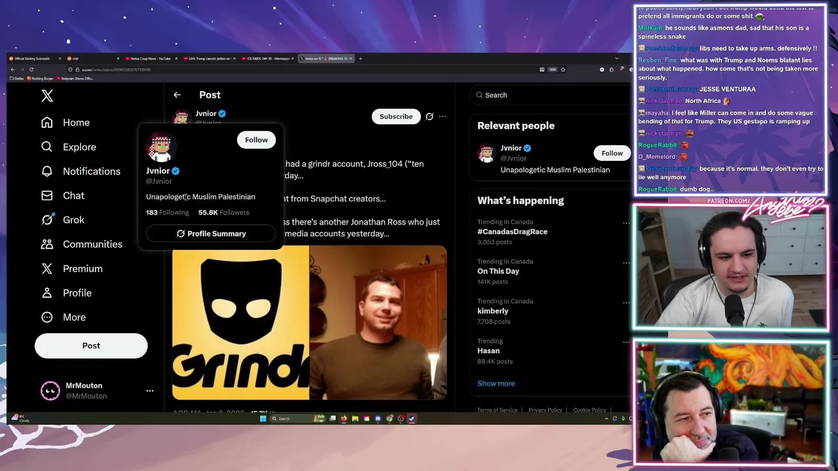The image size is (838, 471).
Task: Open the Hasan trending topic
Action: coord(488,351)
